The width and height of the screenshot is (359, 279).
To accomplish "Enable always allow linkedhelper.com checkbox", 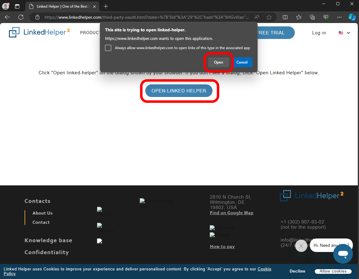I will click(108, 48).
